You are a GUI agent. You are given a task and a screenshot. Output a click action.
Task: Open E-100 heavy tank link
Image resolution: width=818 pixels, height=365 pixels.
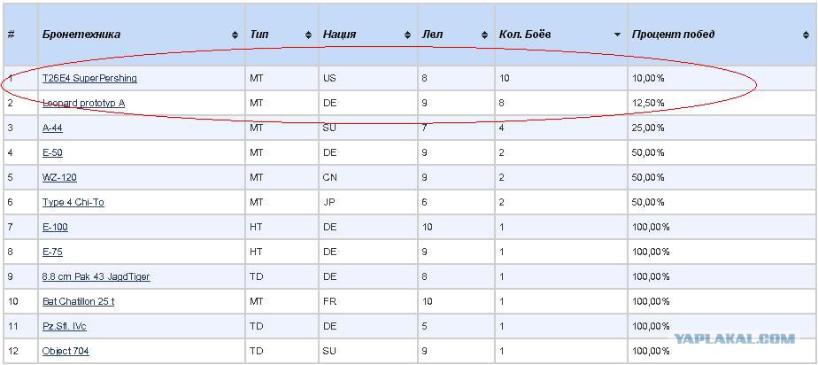coord(55,227)
